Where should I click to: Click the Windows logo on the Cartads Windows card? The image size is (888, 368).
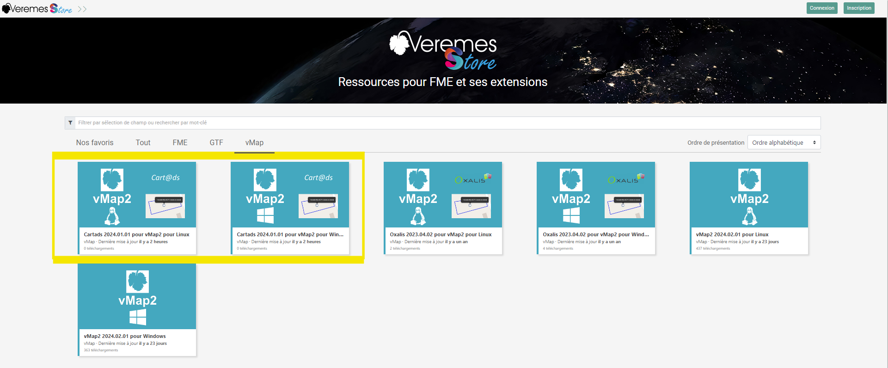265,215
